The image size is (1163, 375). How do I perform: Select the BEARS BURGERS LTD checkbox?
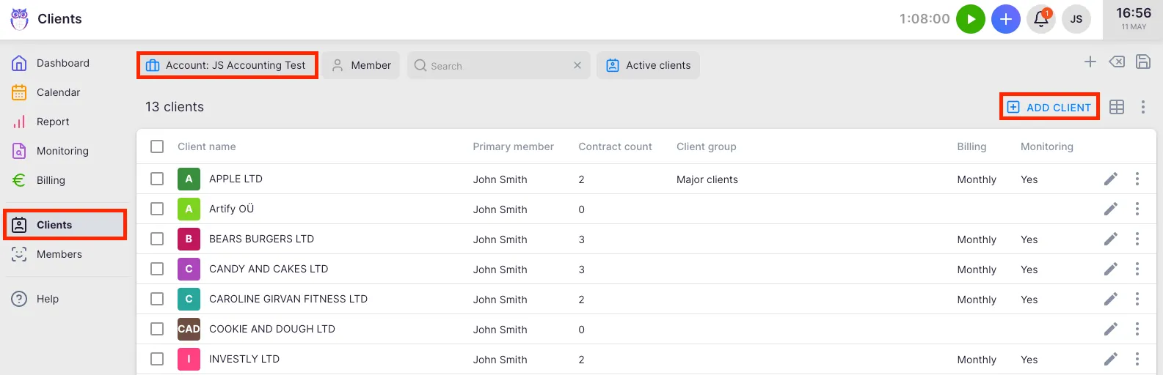pos(157,239)
